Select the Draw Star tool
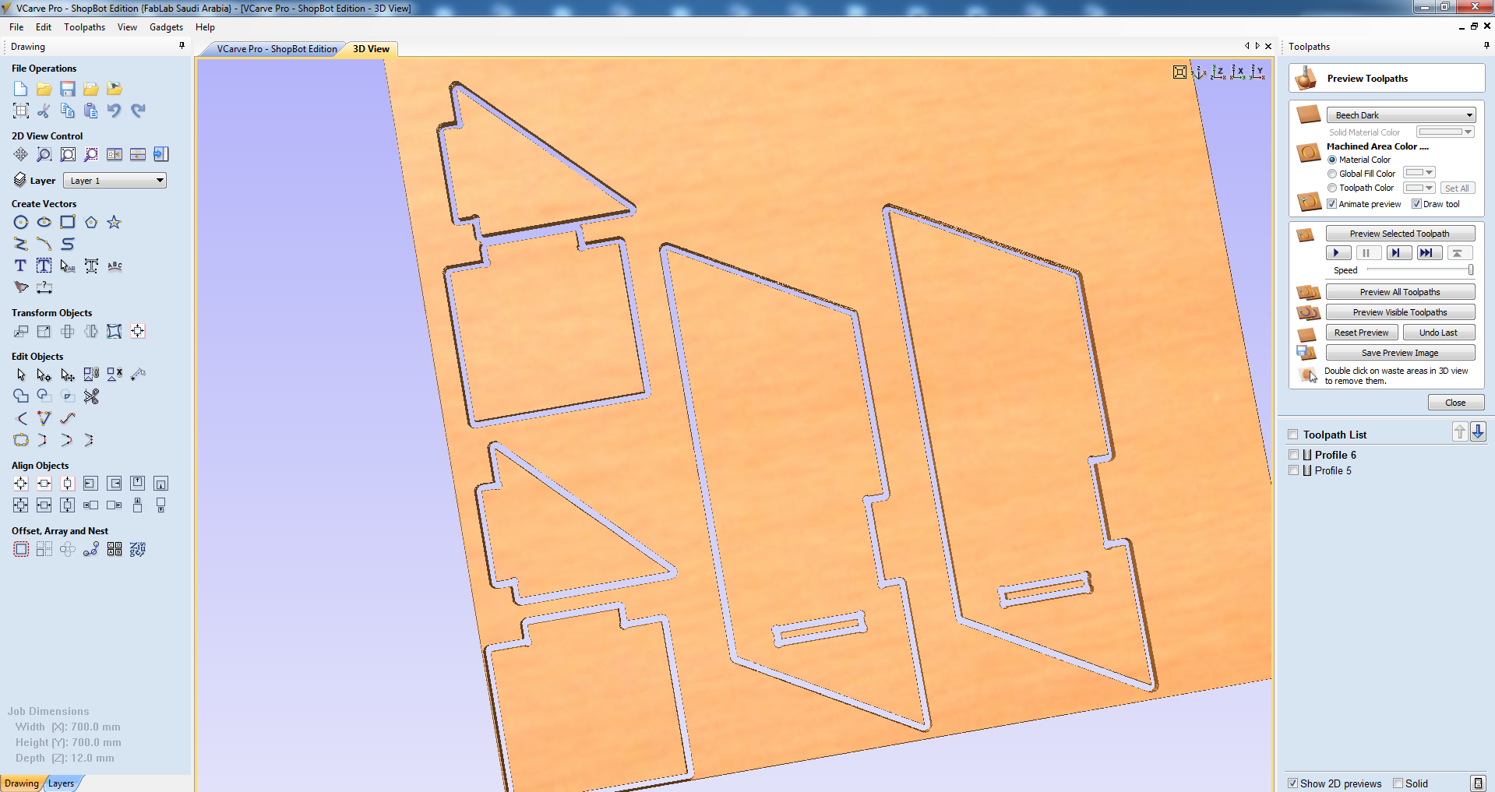1495x792 pixels. tap(115, 223)
